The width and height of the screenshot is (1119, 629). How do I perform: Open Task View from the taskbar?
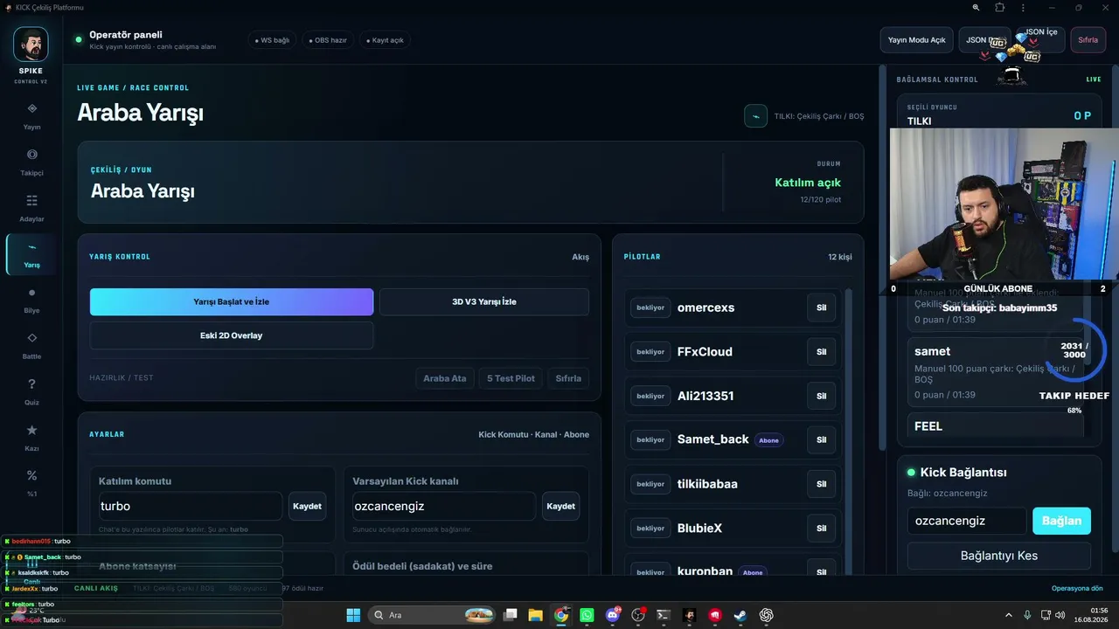click(511, 615)
